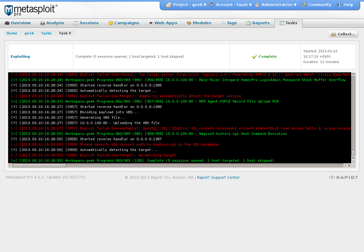Click the Administration icon in top bar
The width and height of the screenshot is (364, 252).
[x=257, y=5]
